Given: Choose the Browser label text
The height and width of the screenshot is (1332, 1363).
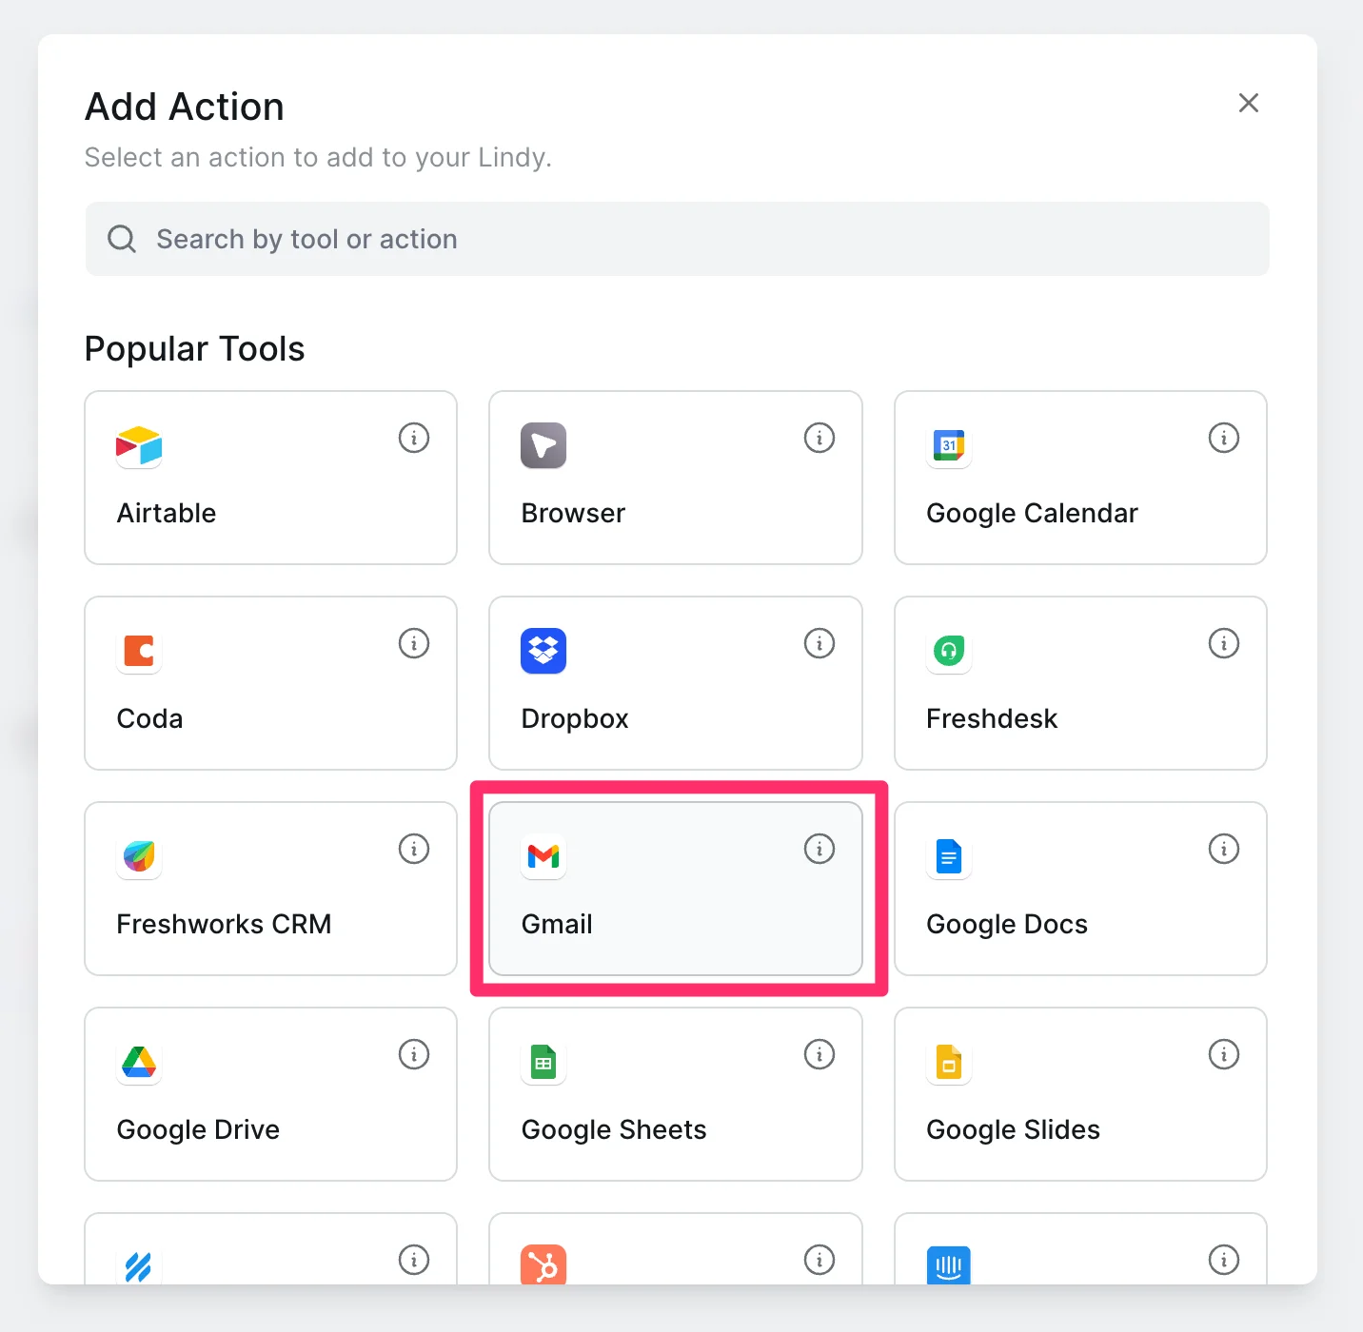Looking at the screenshot, I should [x=573, y=513].
